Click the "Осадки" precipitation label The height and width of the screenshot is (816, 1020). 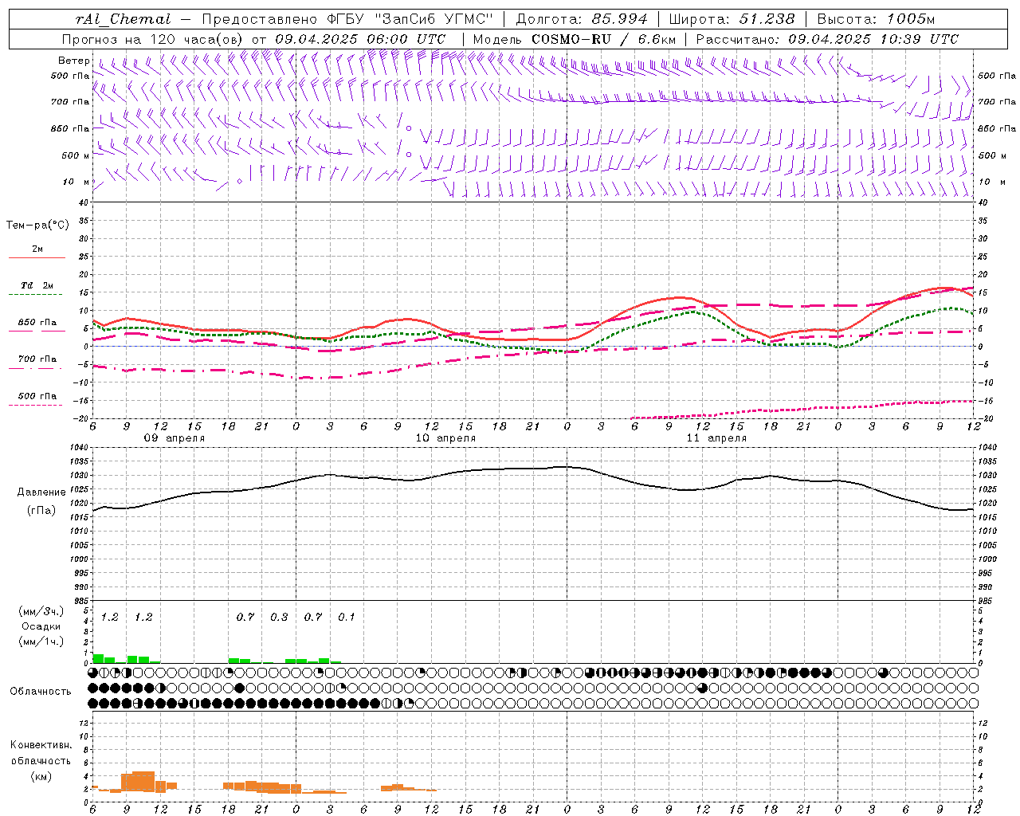pyautogui.click(x=41, y=626)
